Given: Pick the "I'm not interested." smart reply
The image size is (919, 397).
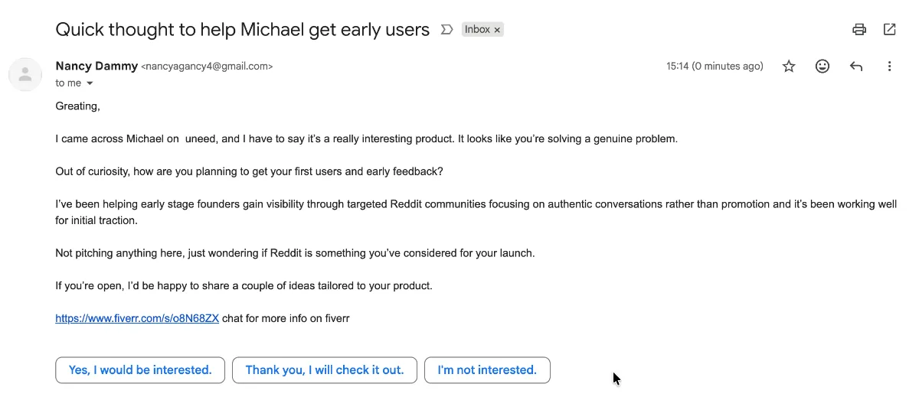Looking at the screenshot, I should pos(487,370).
